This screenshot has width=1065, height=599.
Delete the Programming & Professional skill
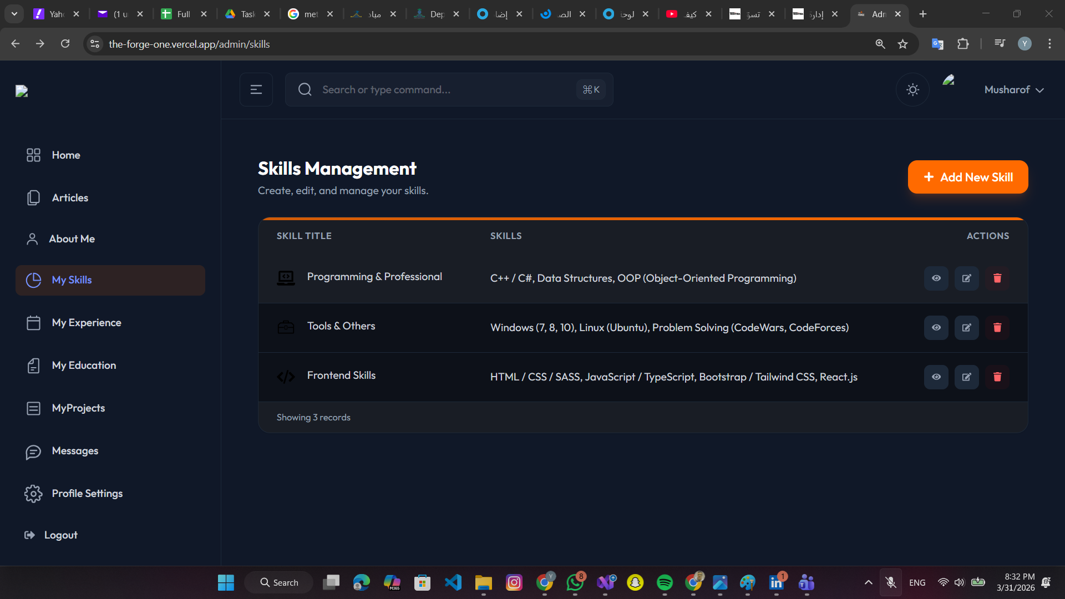(997, 278)
